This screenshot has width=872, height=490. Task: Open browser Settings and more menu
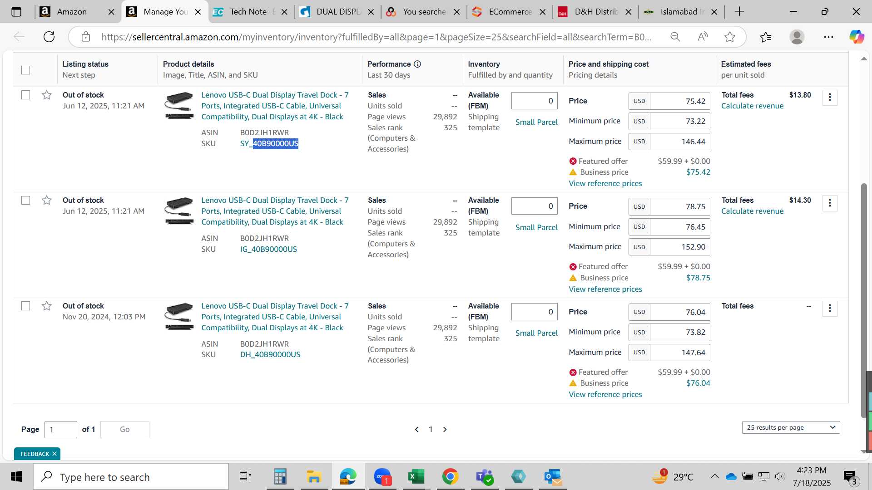point(828,37)
